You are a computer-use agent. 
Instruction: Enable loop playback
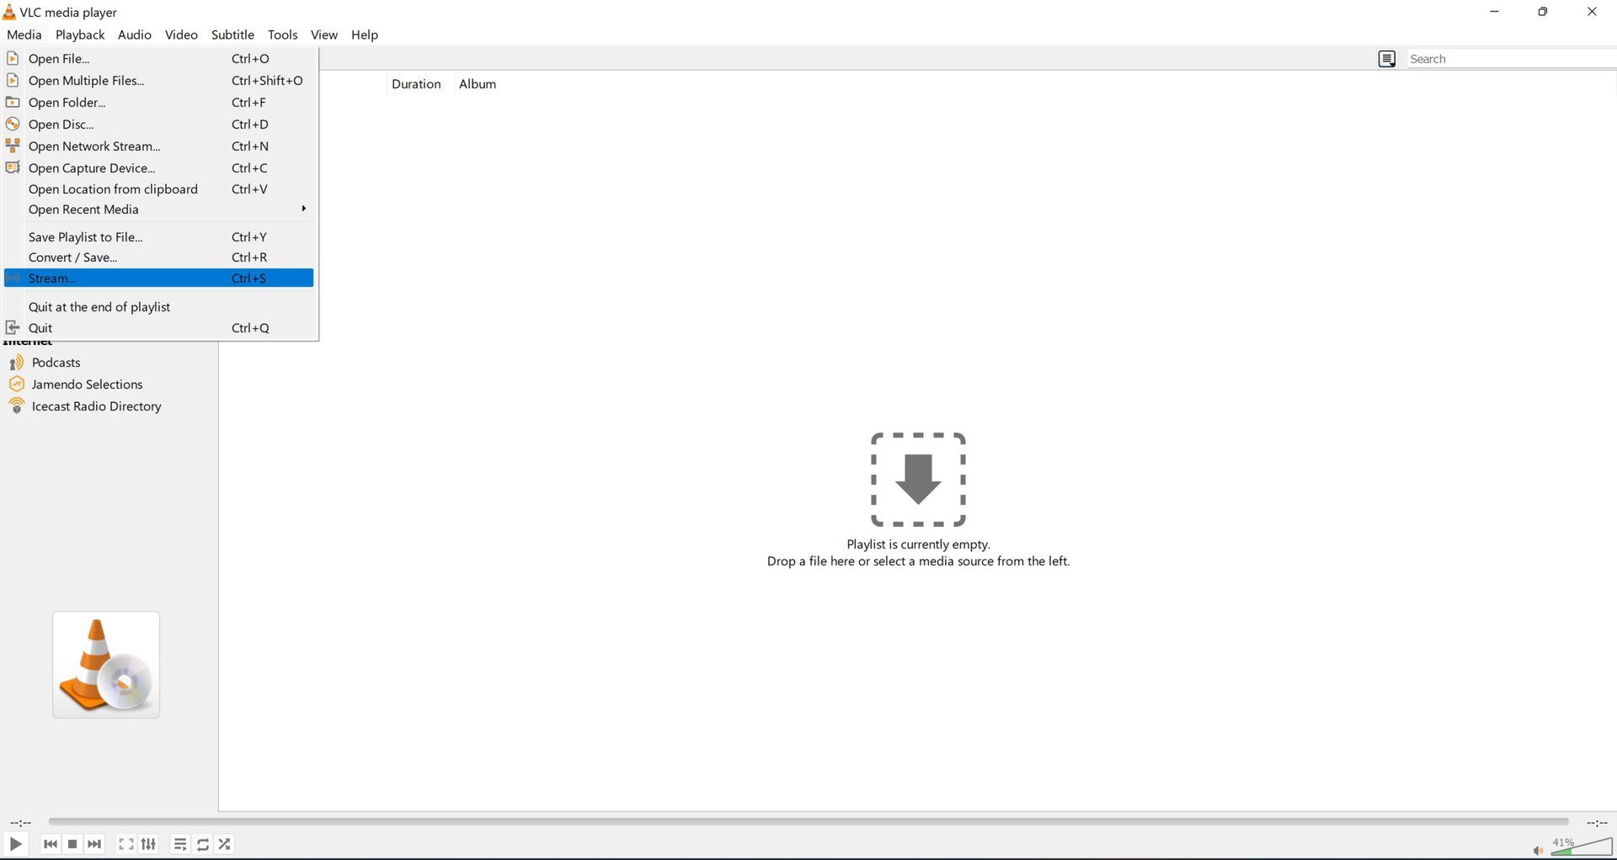pyautogui.click(x=202, y=843)
